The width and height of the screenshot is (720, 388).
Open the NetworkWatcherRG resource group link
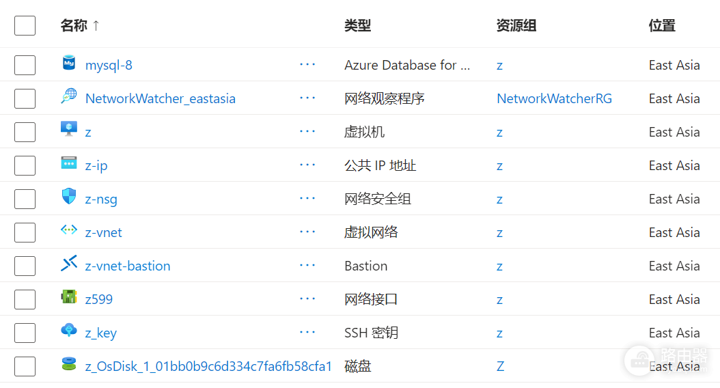pos(554,99)
